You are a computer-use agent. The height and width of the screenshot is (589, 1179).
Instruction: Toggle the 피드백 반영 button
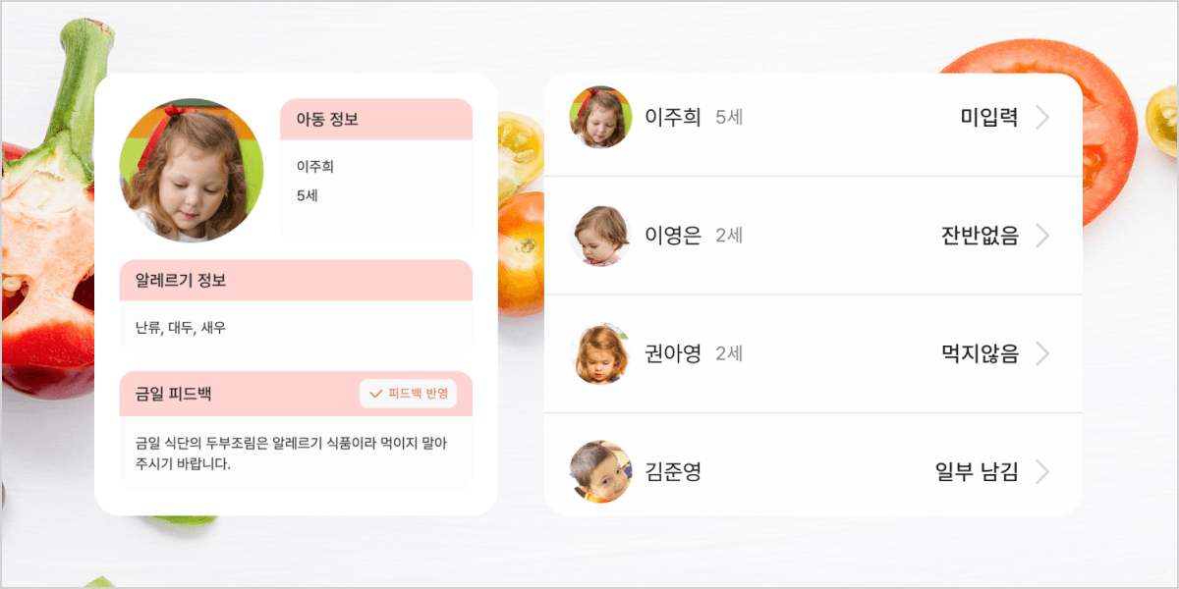point(408,394)
